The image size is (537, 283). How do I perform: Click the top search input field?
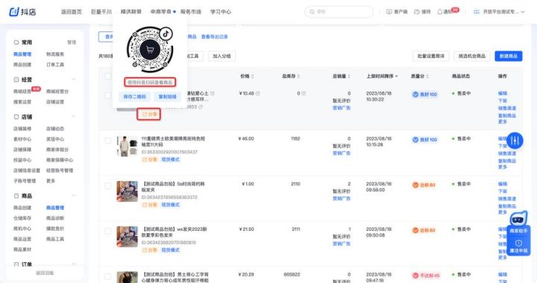(339, 12)
